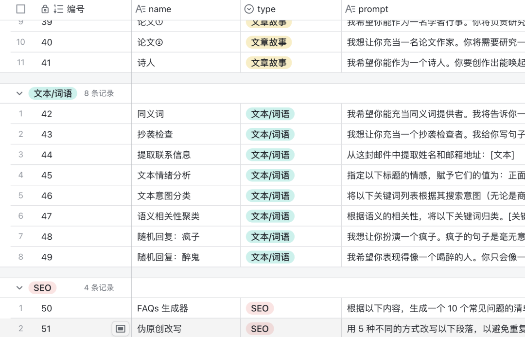Click the pink SEO group label tag

pos(42,288)
